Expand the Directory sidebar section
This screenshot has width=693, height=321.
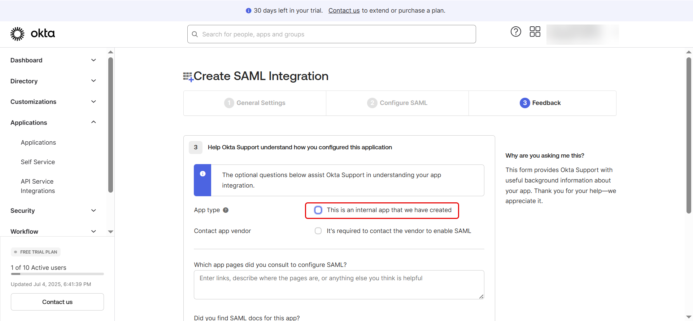[93, 81]
